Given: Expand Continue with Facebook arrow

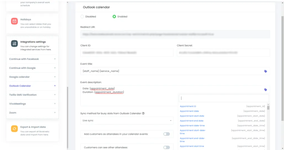Looking at the screenshot, I should [x=55, y=59].
